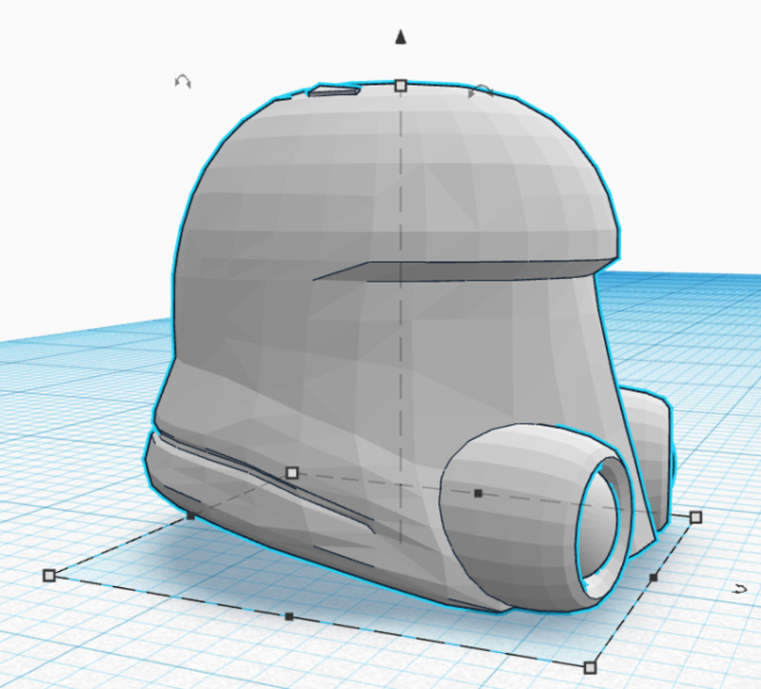The width and height of the screenshot is (761, 689).
Task: Select the bottom-front white corner resize handle
Action: click(x=590, y=666)
